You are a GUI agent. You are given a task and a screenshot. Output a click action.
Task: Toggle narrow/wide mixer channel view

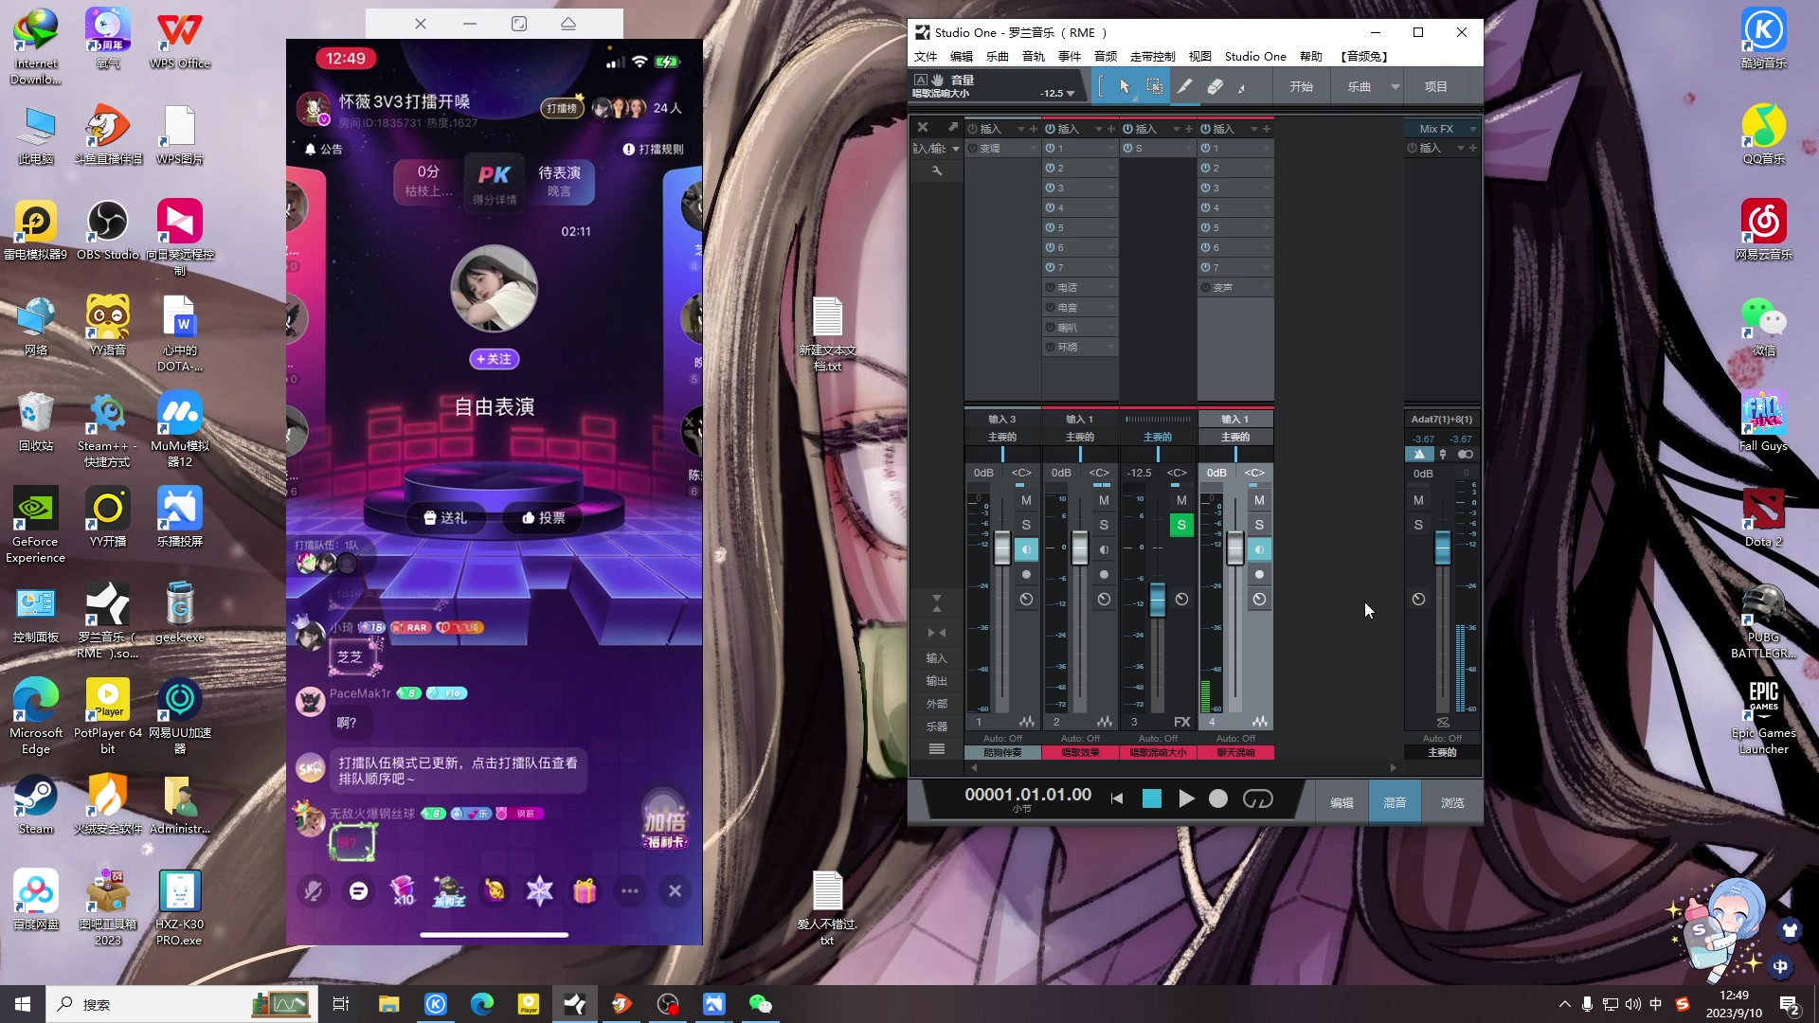(x=937, y=632)
